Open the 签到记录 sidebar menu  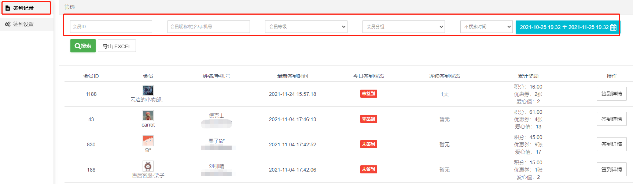click(x=23, y=8)
